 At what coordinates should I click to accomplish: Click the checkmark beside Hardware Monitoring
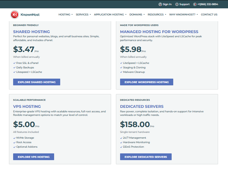pyautogui.click(x=121, y=142)
